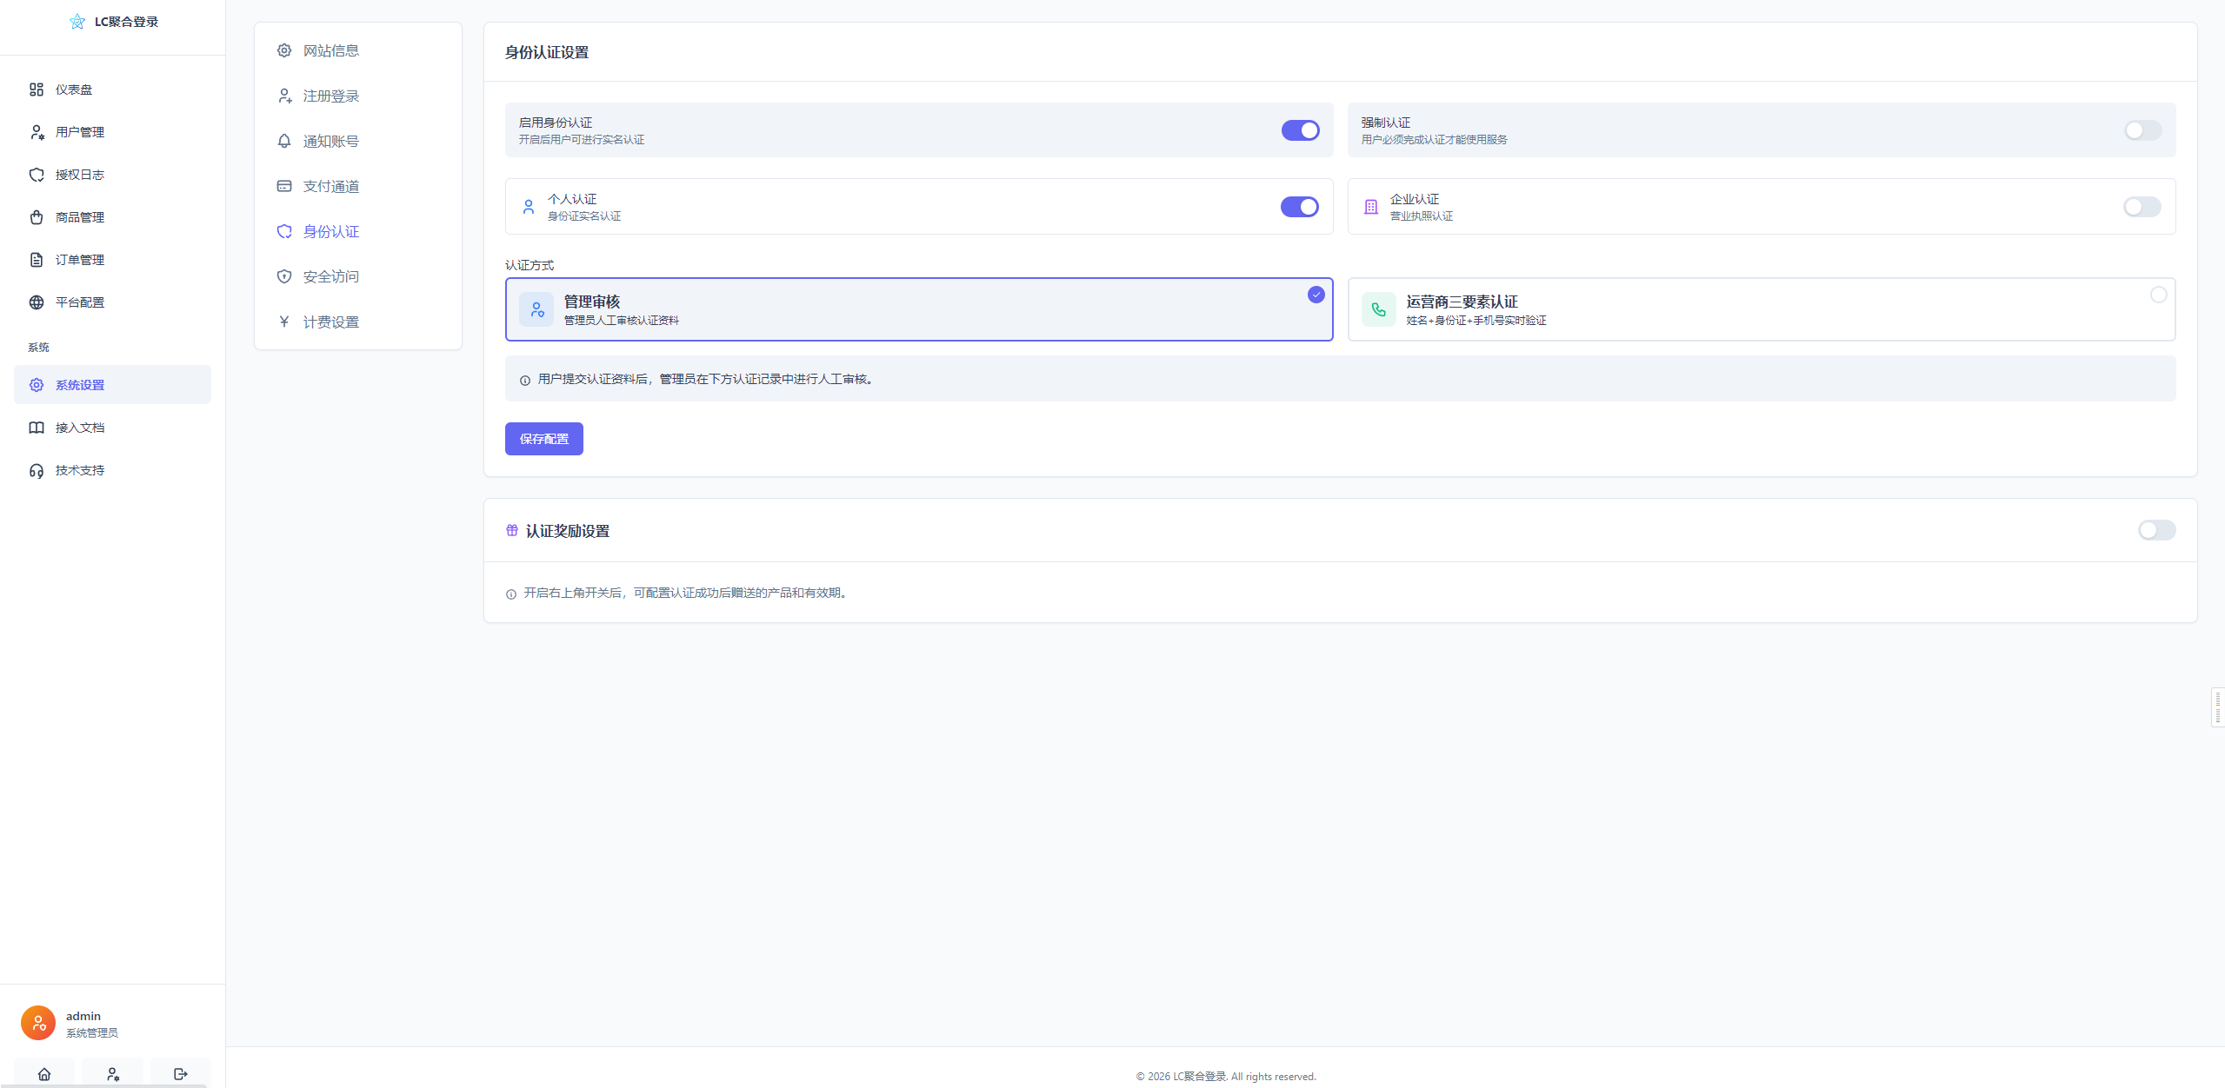Click the building icon for 企业认证
The width and height of the screenshot is (2225, 1088).
[x=1371, y=207]
